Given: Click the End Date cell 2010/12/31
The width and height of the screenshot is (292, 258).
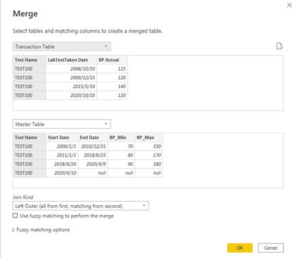Looking at the screenshot, I should [x=93, y=146].
